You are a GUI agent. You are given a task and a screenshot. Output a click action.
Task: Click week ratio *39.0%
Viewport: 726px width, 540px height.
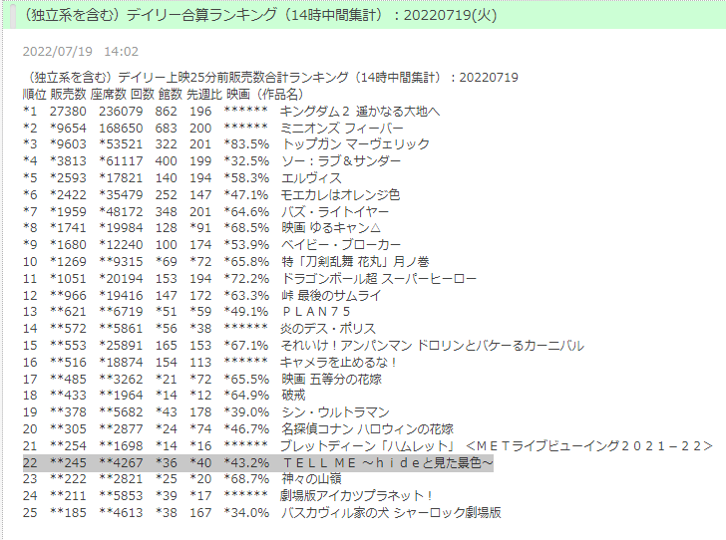tap(246, 412)
